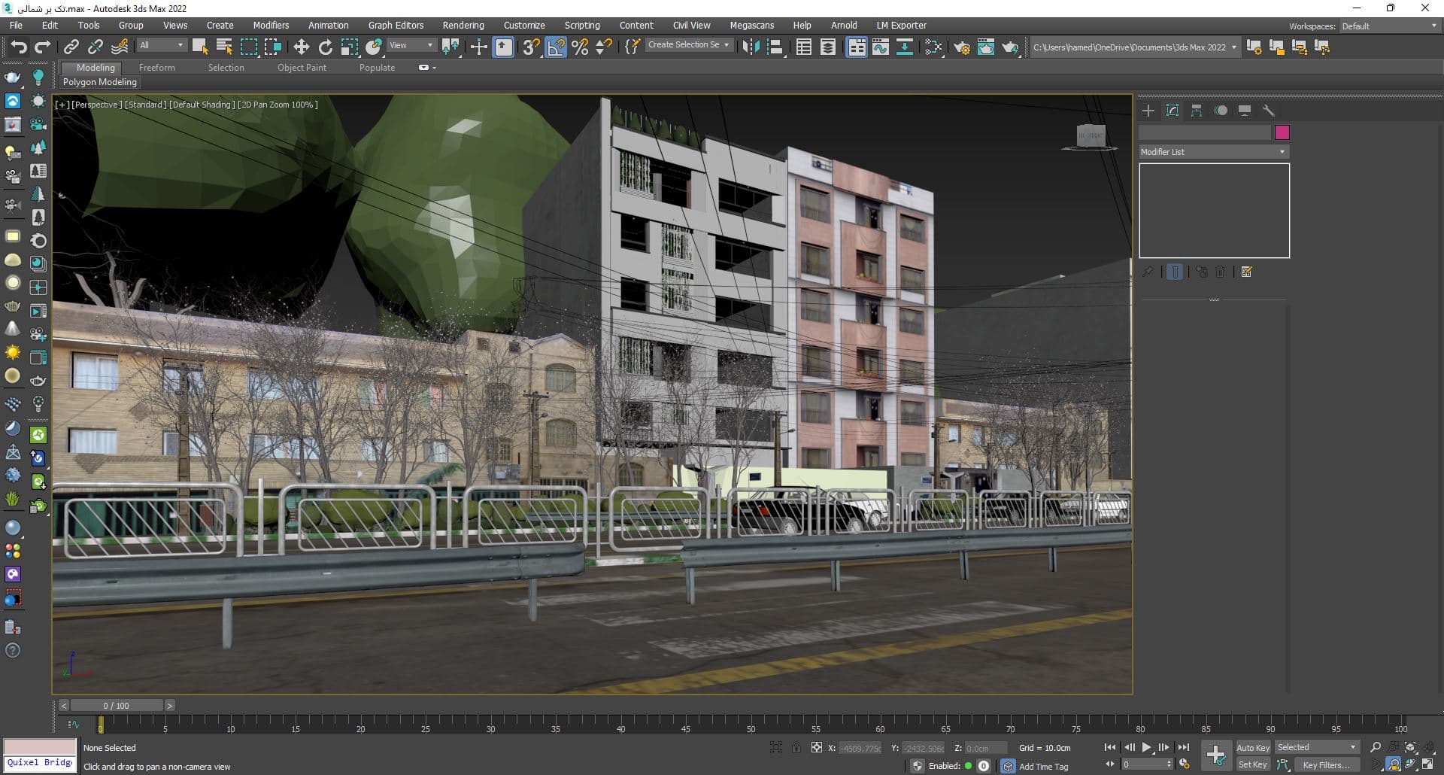Toggle Percent Snap button
1444x775 pixels.
pos(580,47)
